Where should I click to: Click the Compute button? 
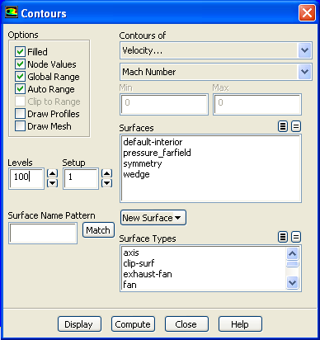133,324
